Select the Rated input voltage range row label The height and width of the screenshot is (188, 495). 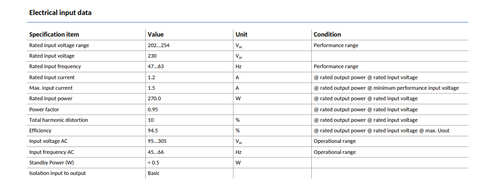click(x=59, y=46)
